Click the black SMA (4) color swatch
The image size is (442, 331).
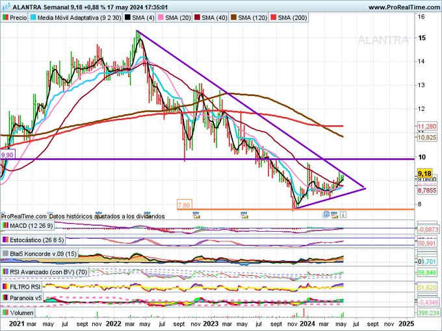[x=127, y=18]
